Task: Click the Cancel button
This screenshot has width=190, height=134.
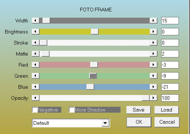Action: (167, 122)
